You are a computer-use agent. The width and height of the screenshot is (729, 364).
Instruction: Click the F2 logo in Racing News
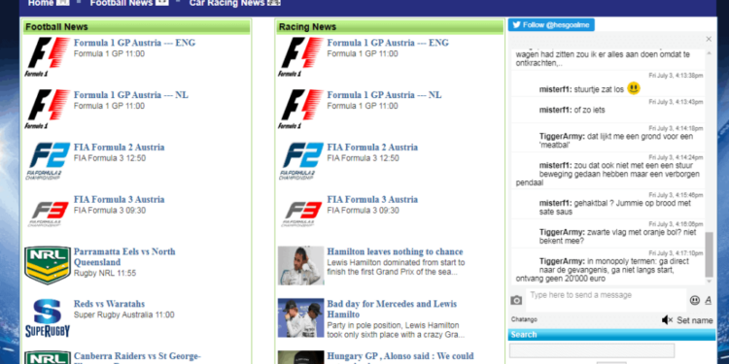[300, 161]
